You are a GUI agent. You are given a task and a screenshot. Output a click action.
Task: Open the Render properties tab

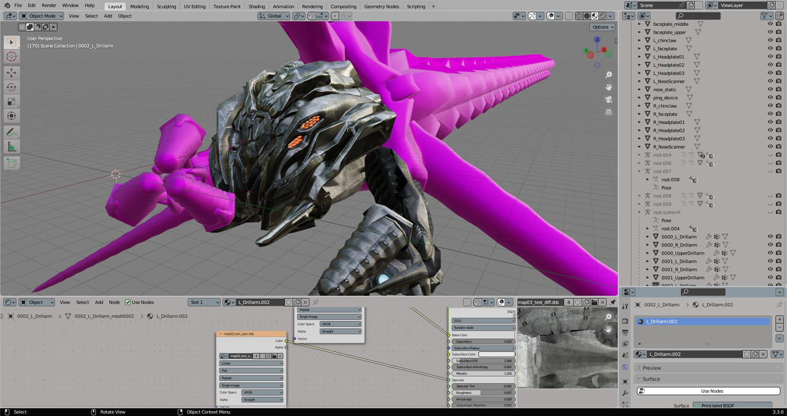[x=625, y=321]
